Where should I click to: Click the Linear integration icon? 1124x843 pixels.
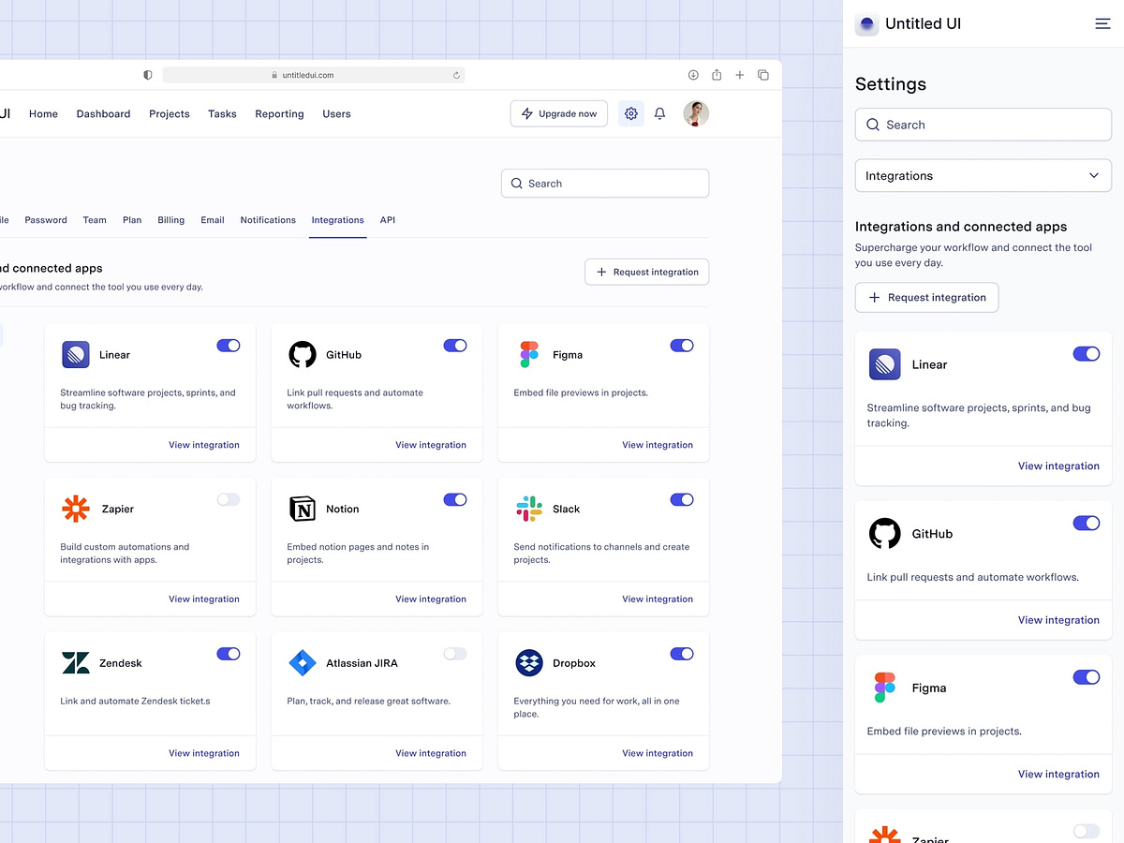(75, 354)
